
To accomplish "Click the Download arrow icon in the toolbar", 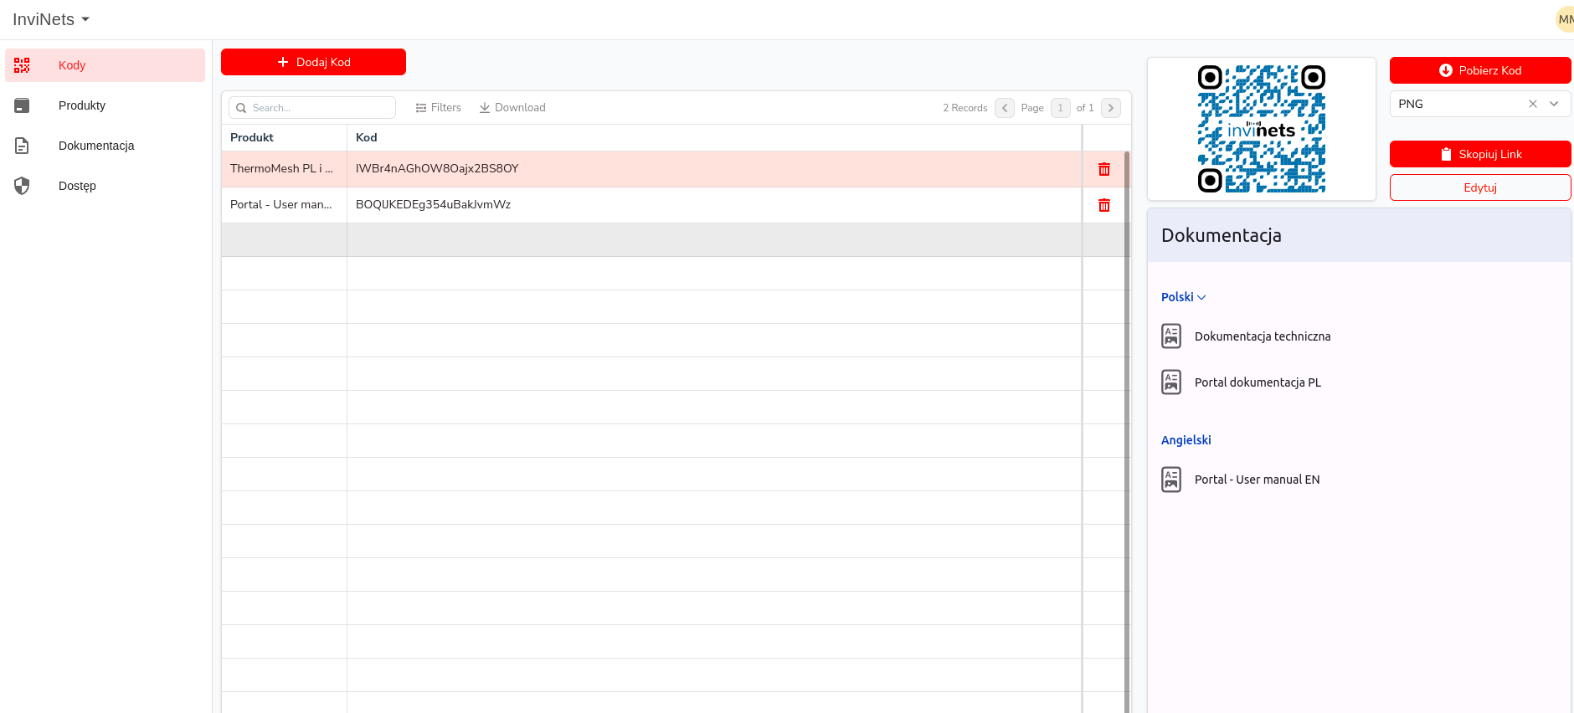I will [485, 108].
